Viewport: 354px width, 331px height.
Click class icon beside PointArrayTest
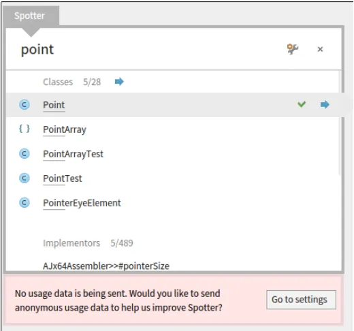(x=25, y=154)
